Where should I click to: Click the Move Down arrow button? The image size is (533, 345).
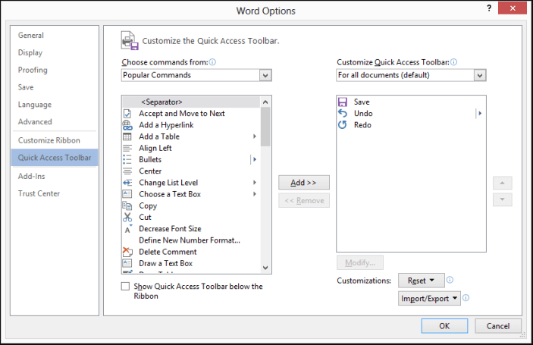[x=503, y=199]
